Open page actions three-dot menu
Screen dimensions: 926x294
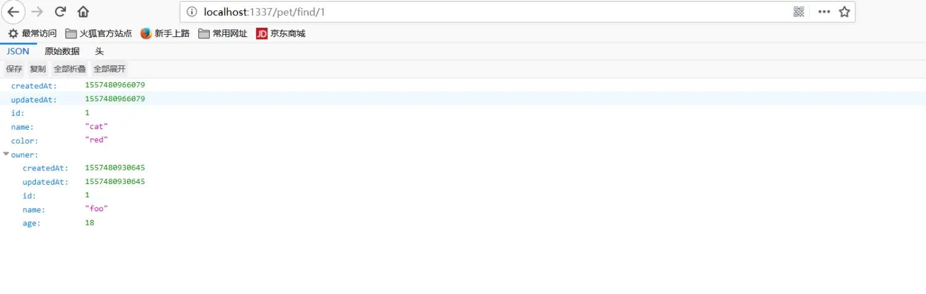[x=824, y=12]
